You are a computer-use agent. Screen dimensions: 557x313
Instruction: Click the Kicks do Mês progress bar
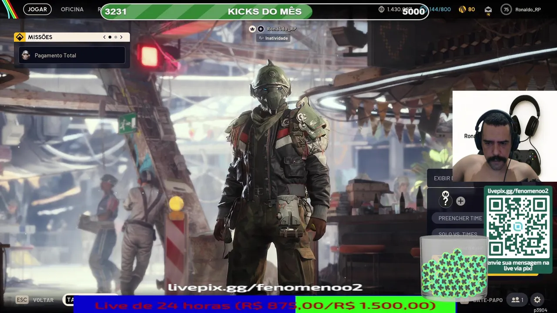click(265, 12)
